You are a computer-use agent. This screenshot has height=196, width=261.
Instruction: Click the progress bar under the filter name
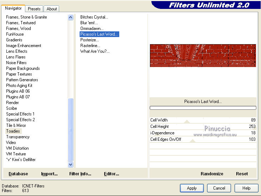(203, 108)
